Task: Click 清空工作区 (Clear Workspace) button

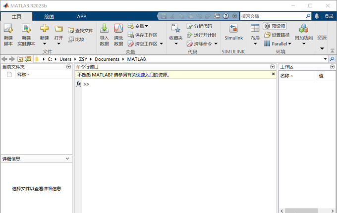Action: pos(142,43)
